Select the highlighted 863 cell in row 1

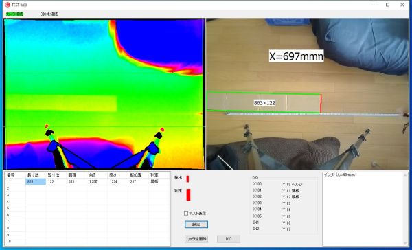(x=36, y=181)
